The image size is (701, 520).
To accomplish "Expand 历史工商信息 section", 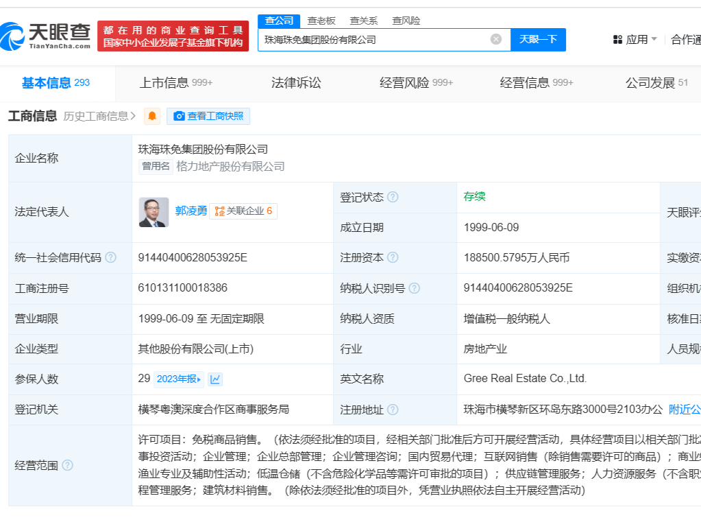I will [x=99, y=116].
